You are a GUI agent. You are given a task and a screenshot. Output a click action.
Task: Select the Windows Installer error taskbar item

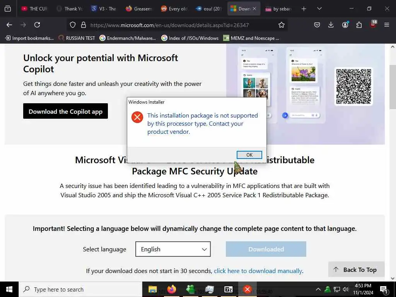(247, 289)
